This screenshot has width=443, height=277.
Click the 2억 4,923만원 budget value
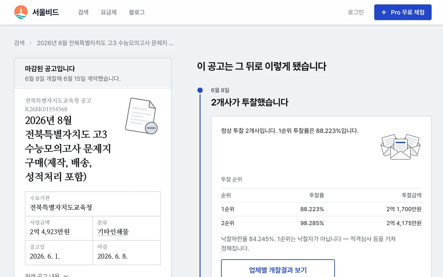(x=50, y=232)
